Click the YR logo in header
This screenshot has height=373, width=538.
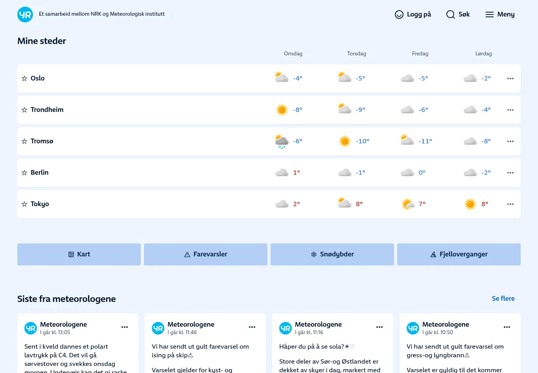tap(25, 15)
